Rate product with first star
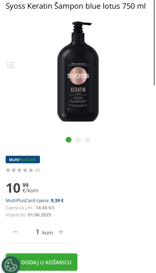The width and height of the screenshot is (156, 273). pos(8,170)
